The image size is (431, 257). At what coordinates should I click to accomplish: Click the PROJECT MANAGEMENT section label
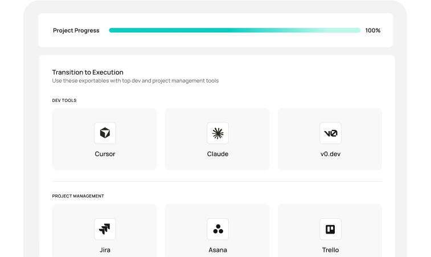pyautogui.click(x=78, y=196)
